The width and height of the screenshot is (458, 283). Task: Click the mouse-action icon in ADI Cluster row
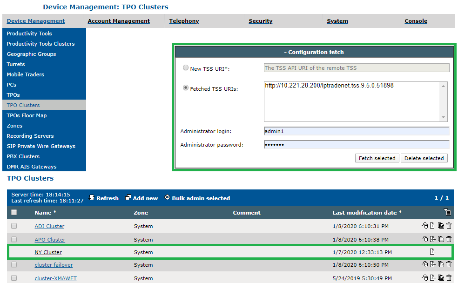pyautogui.click(x=424, y=226)
